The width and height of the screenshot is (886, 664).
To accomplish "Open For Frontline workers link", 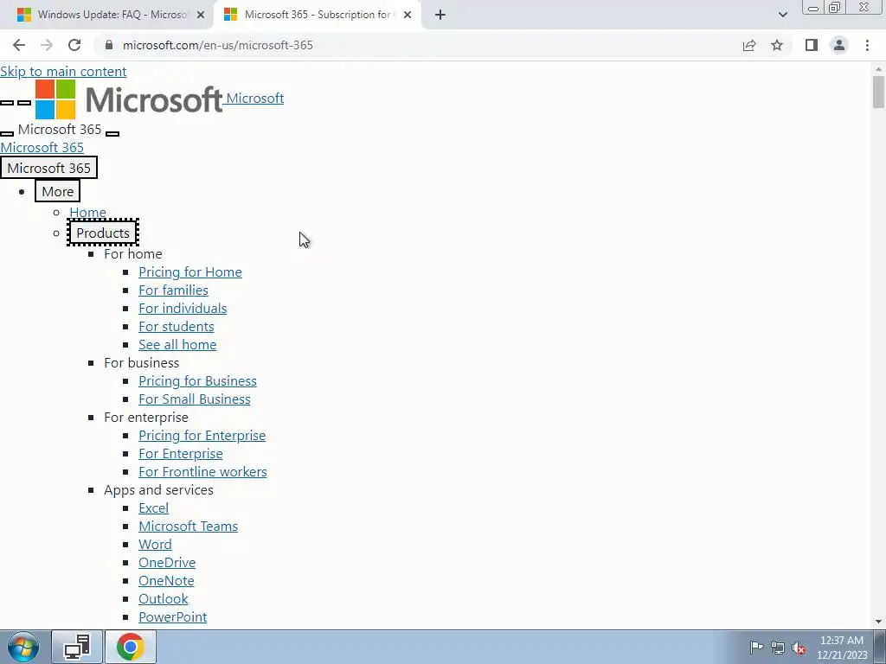I will point(202,471).
